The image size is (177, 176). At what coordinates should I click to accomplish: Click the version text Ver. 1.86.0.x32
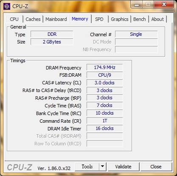pos(54,168)
